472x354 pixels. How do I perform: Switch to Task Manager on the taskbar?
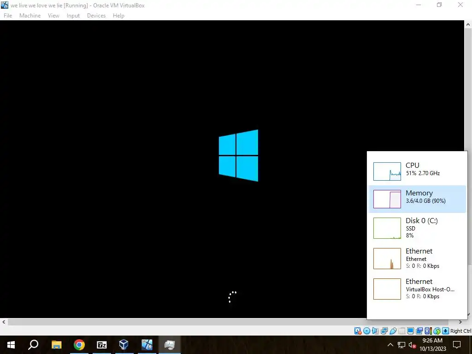coord(170,345)
